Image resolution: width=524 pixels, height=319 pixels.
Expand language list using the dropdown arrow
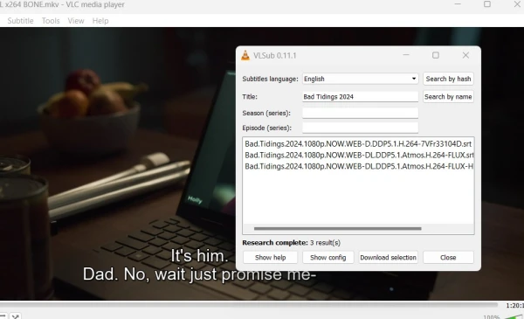(414, 79)
